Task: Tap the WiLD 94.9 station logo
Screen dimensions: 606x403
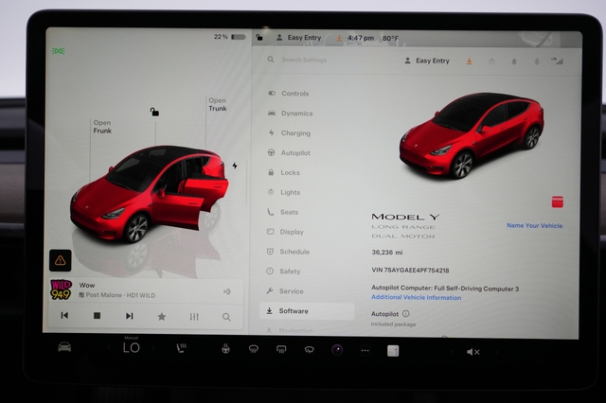Action: pos(61,289)
